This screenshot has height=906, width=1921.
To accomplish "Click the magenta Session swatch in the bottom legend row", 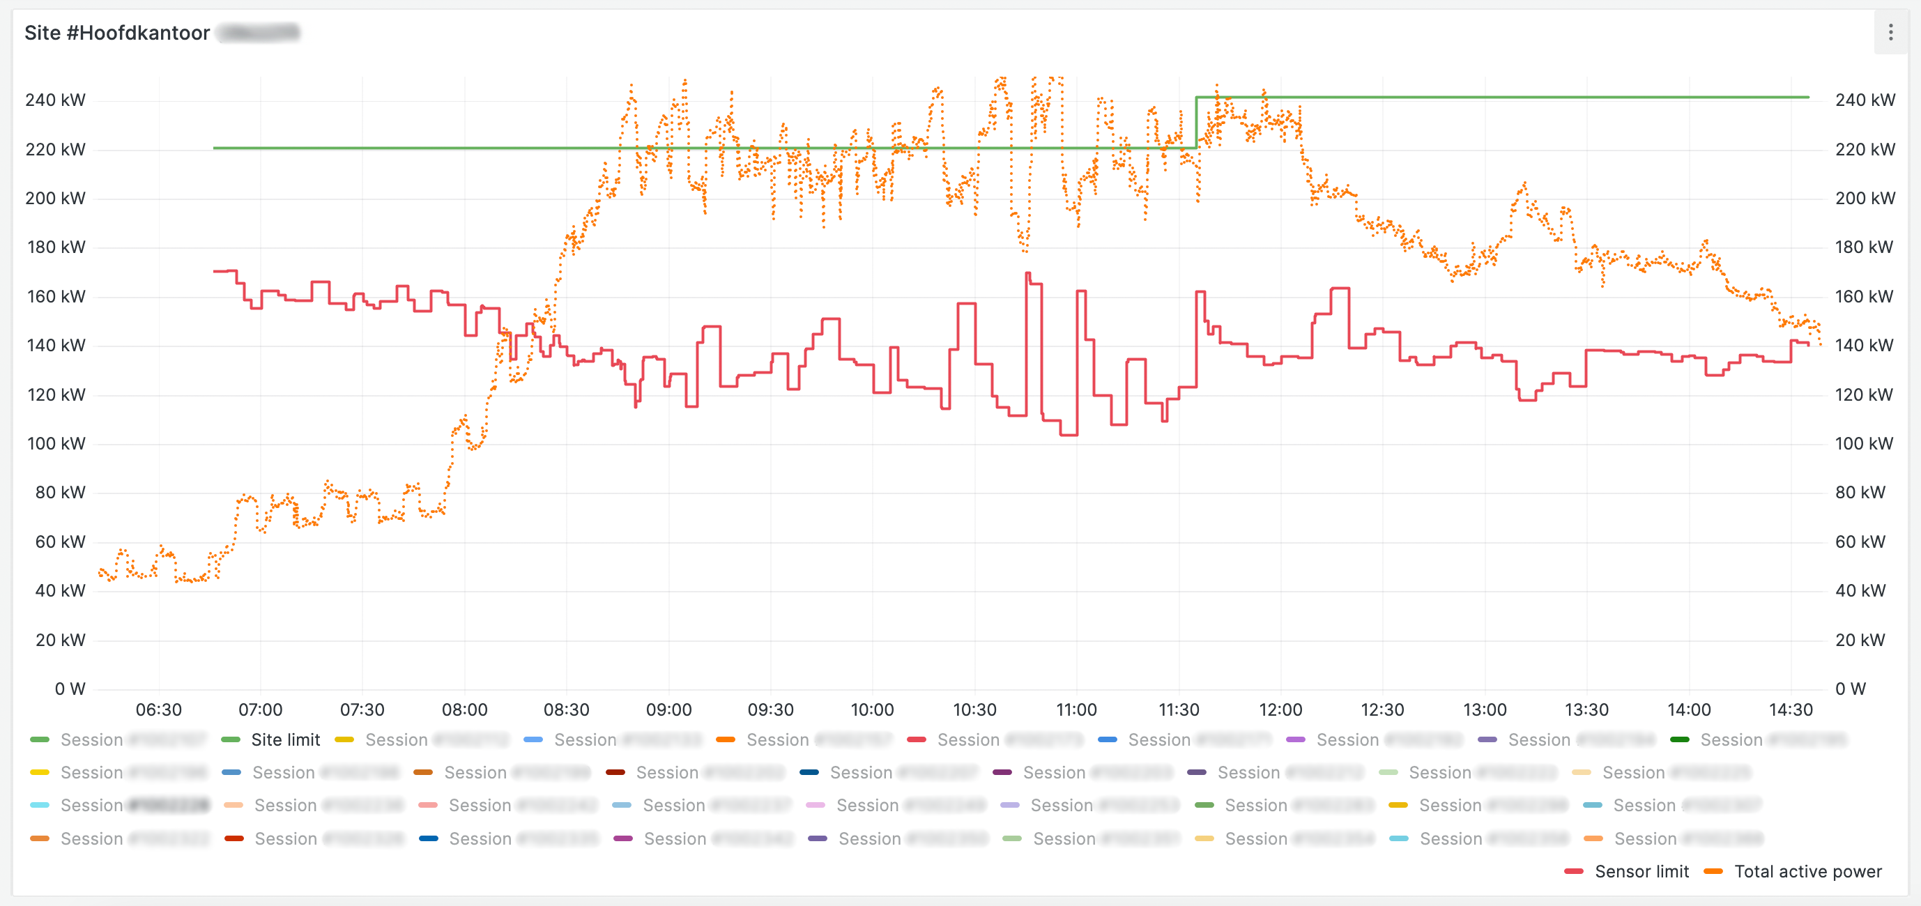I will [x=622, y=839].
